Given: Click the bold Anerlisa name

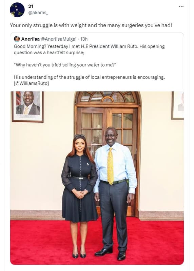Looking at the screenshot, I should tap(30, 39).
